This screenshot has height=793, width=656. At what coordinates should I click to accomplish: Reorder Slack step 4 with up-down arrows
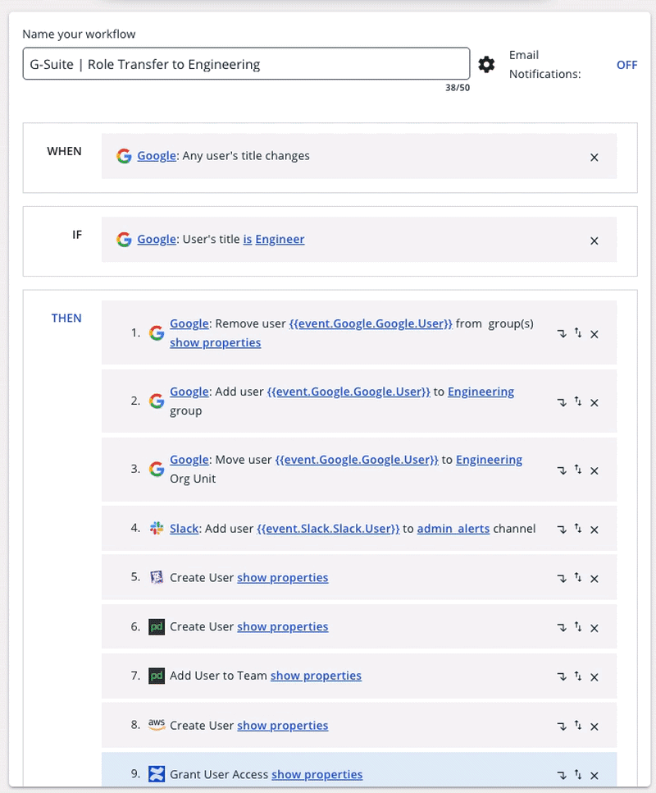(578, 529)
